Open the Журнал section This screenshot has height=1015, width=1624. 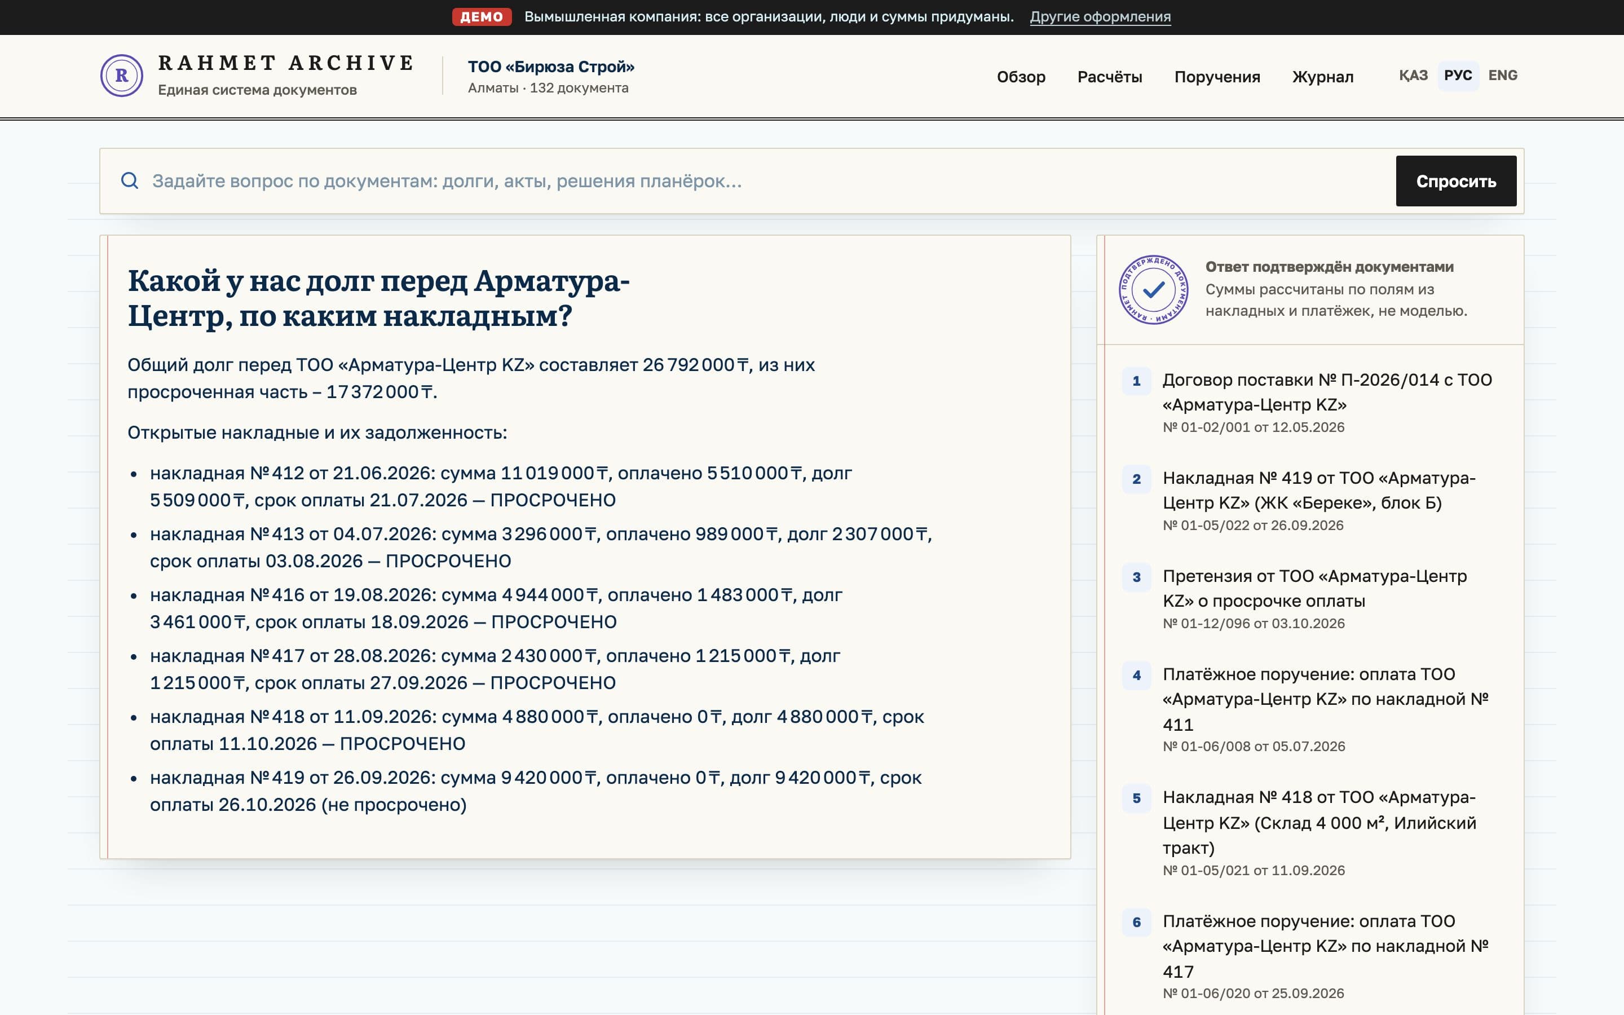pyautogui.click(x=1323, y=77)
